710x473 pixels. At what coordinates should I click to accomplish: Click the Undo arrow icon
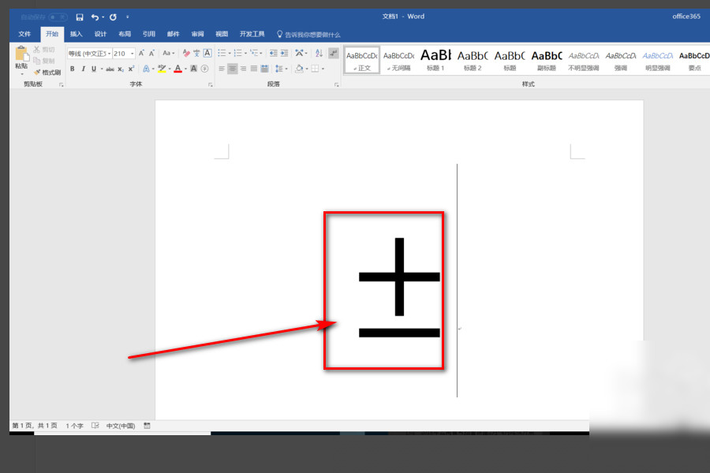[x=95, y=17]
